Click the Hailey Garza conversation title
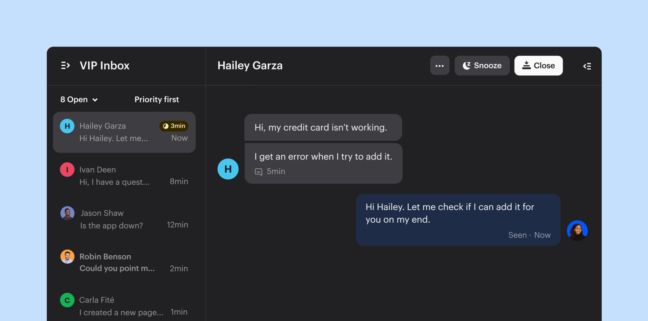 pos(250,66)
